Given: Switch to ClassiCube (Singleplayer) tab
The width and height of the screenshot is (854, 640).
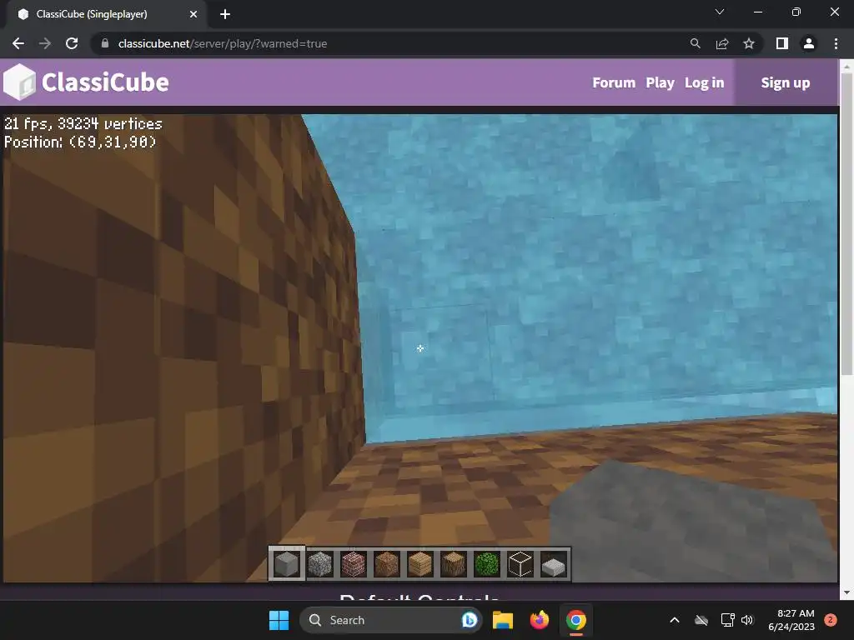Looking at the screenshot, I should (103, 14).
